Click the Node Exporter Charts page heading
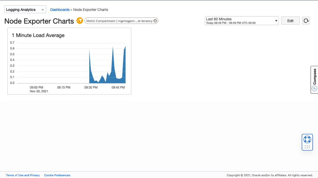The height and width of the screenshot is (178, 318). click(39, 21)
